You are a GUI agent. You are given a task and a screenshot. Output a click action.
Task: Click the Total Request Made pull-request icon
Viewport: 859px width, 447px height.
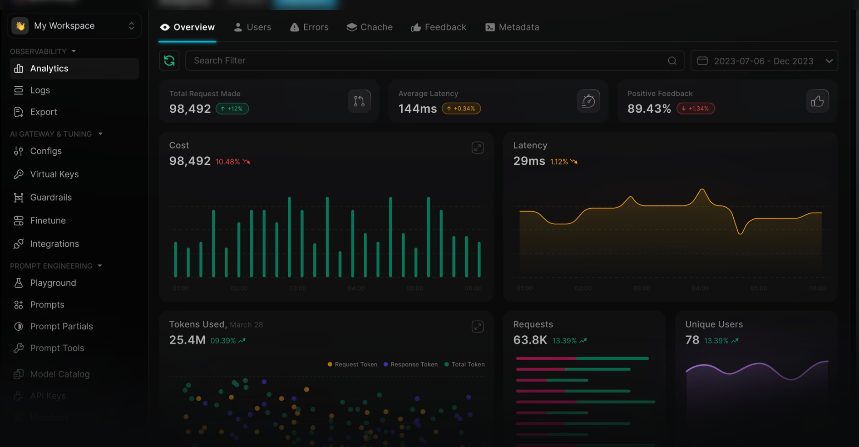(x=359, y=101)
